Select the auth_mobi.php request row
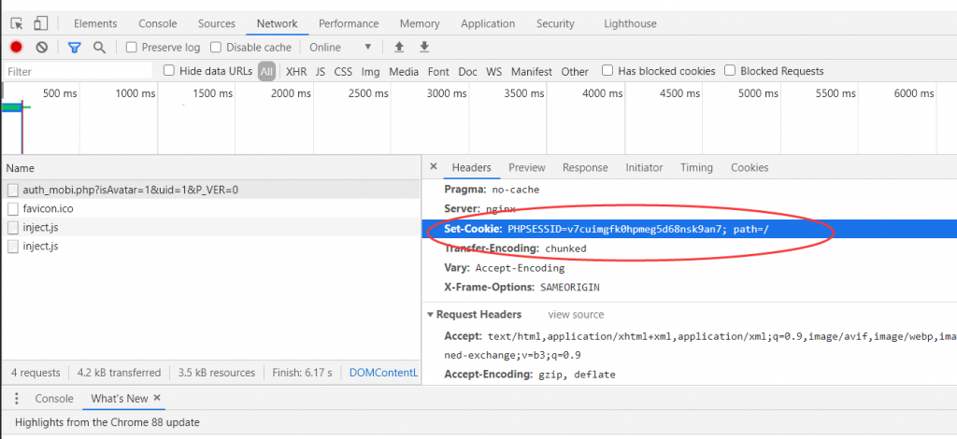This screenshot has height=439, width=957. [x=210, y=191]
